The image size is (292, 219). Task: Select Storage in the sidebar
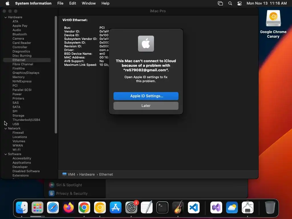tap(18, 116)
